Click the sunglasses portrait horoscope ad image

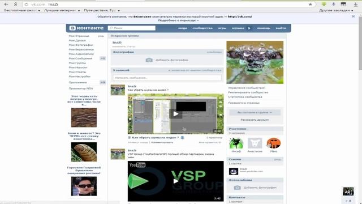pos(84,186)
